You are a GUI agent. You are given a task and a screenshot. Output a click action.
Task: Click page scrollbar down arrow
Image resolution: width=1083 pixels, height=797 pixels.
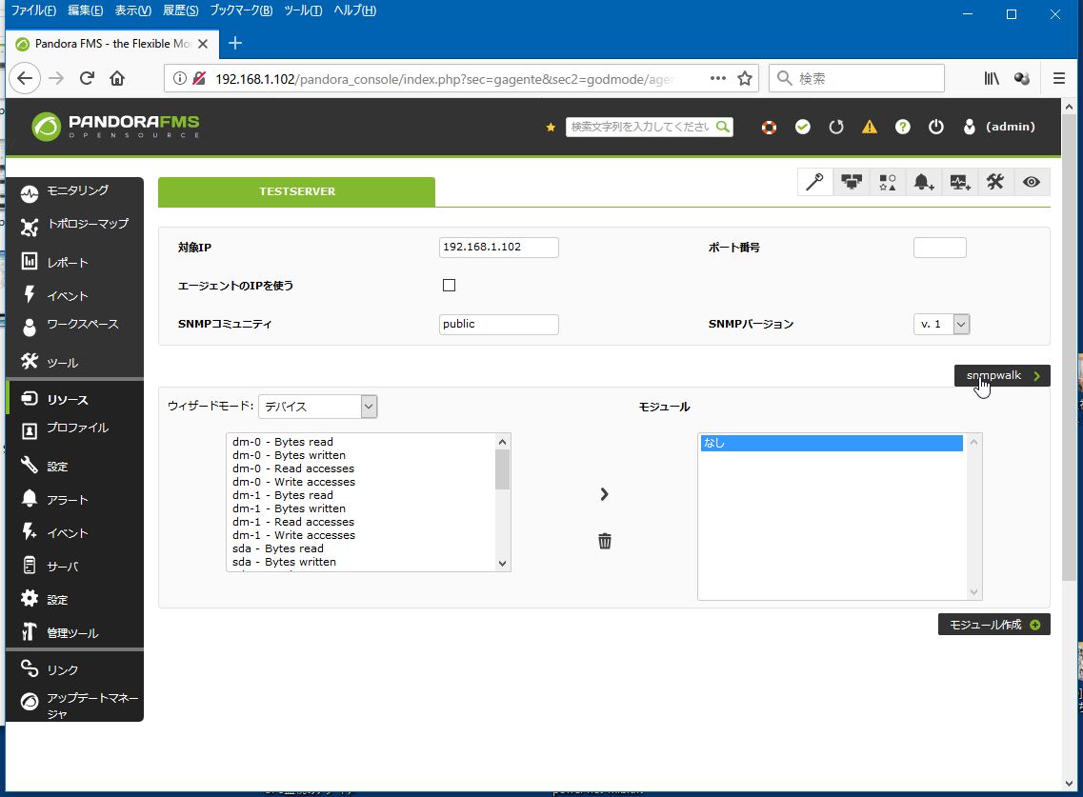tap(1069, 783)
